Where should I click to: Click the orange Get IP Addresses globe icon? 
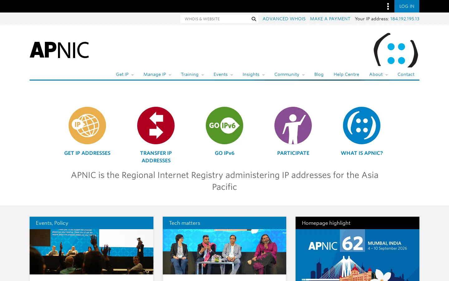(x=87, y=126)
